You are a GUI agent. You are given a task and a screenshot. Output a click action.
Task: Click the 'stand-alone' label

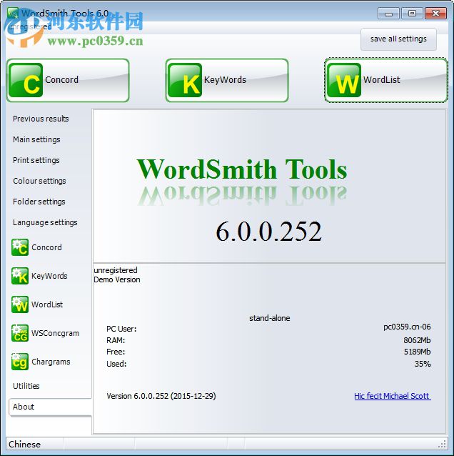[x=270, y=318]
